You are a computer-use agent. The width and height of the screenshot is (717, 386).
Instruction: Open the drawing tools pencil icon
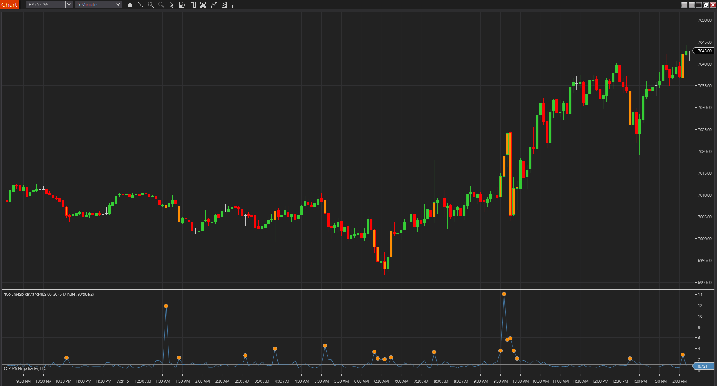tap(140, 5)
